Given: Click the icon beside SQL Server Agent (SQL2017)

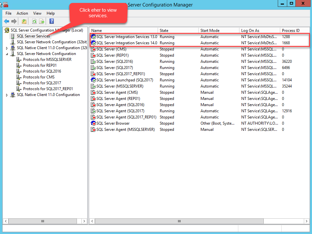Looking at the screenshot, I should click(93, 111).
